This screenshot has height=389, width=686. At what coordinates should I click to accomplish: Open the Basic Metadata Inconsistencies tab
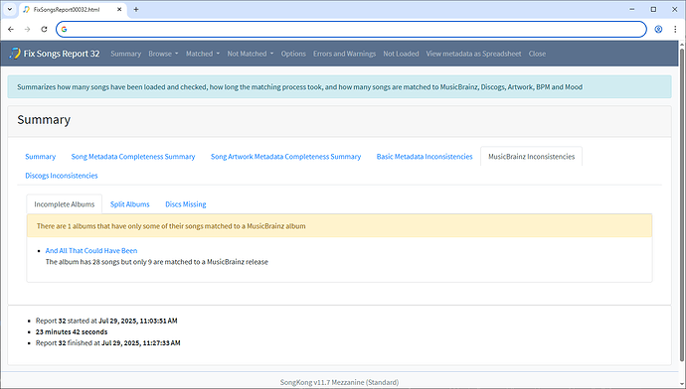[x=425, y=157]
